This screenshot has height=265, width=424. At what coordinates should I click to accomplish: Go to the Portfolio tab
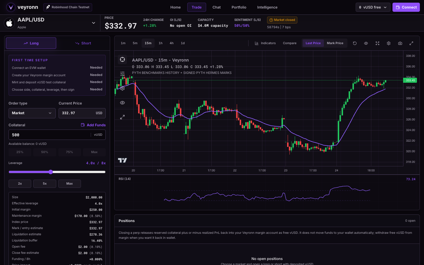(239, 7)
